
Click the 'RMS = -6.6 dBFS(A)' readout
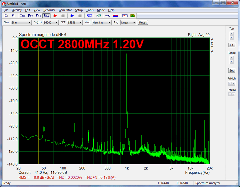click(x=36, y=177)
